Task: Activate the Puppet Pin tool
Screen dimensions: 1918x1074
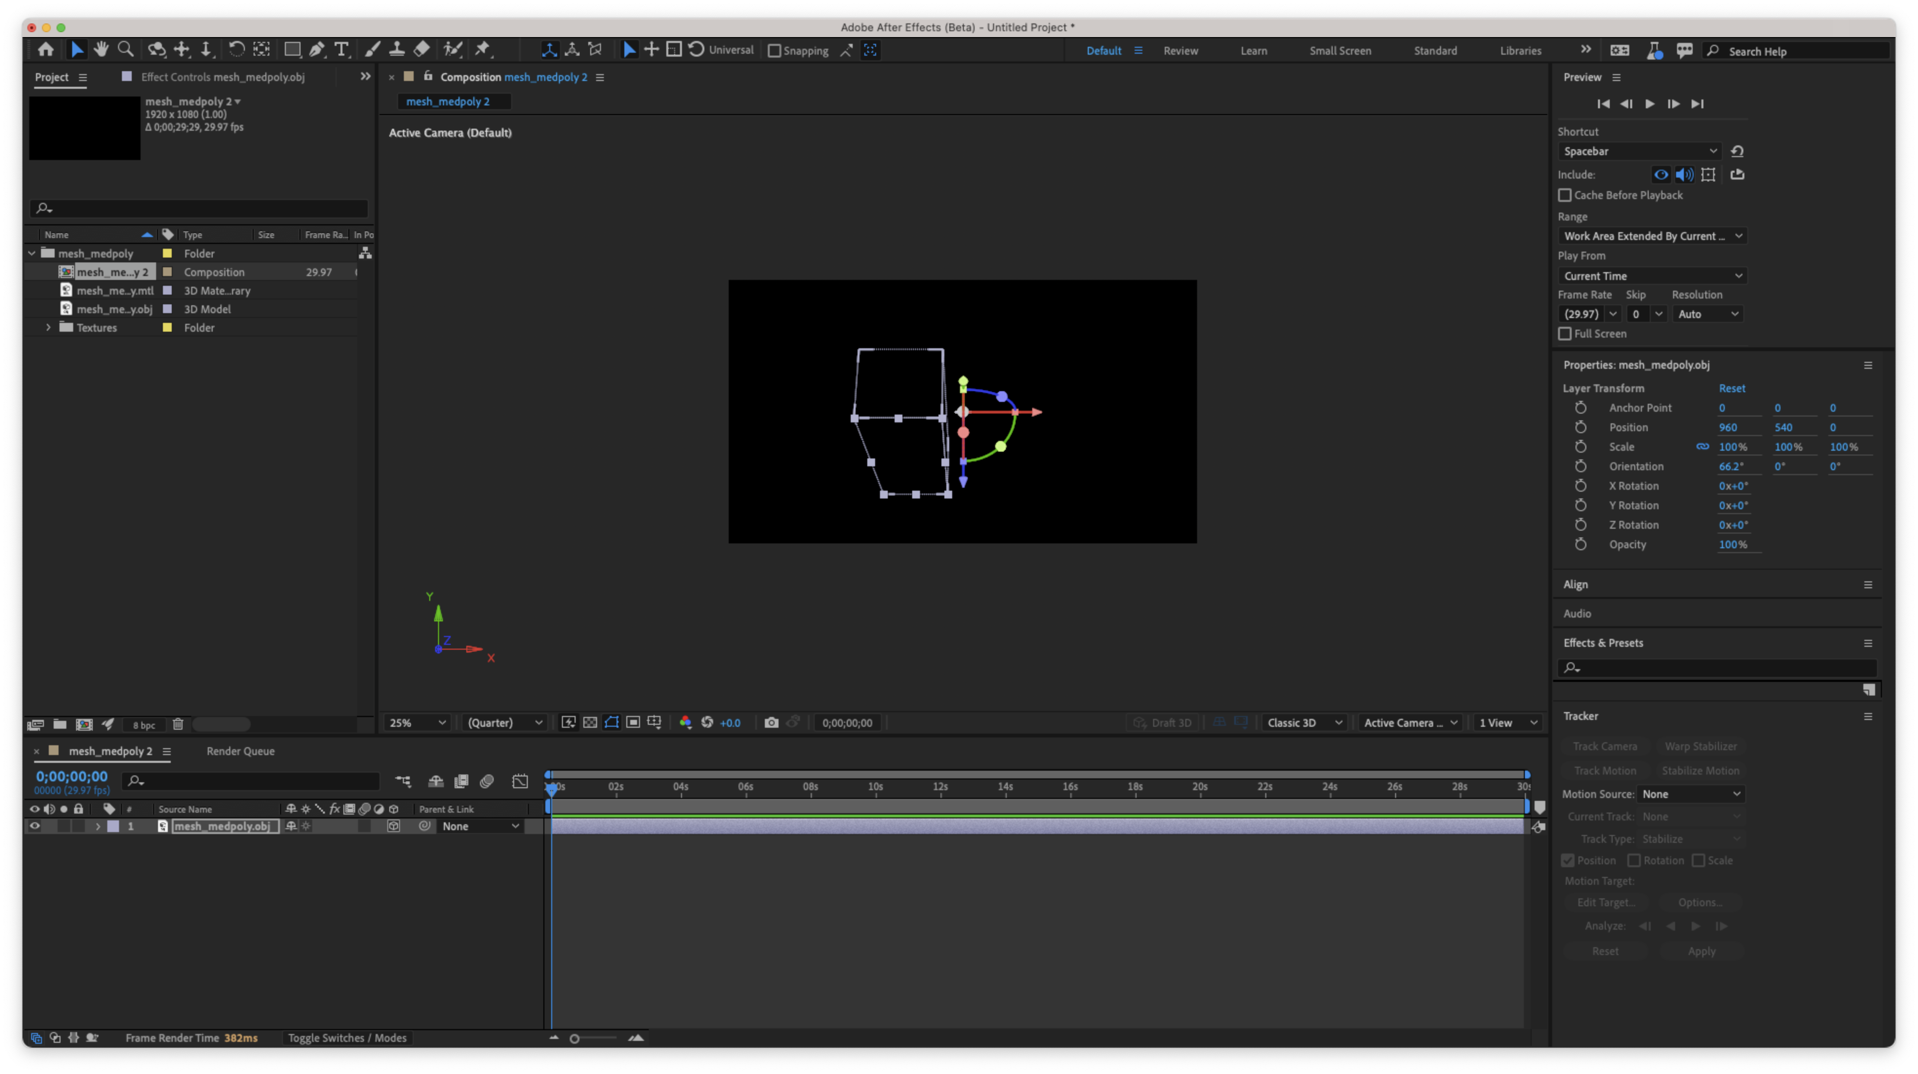Action: [x=482, y=49]
